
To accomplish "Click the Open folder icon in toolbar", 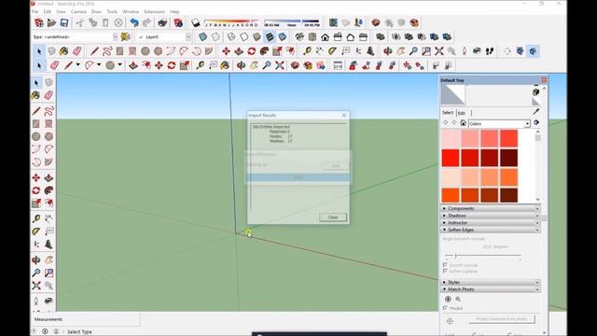I will [x=51, y=22].
